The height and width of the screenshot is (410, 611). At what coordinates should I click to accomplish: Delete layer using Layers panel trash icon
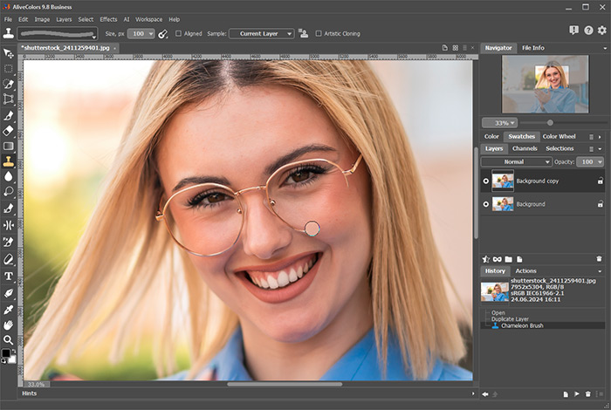599,259
